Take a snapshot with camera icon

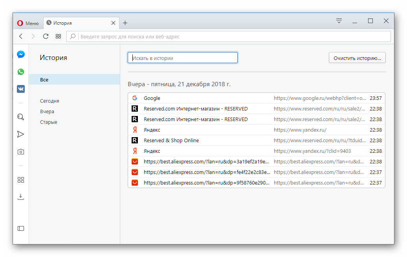(x=21, y=152)
